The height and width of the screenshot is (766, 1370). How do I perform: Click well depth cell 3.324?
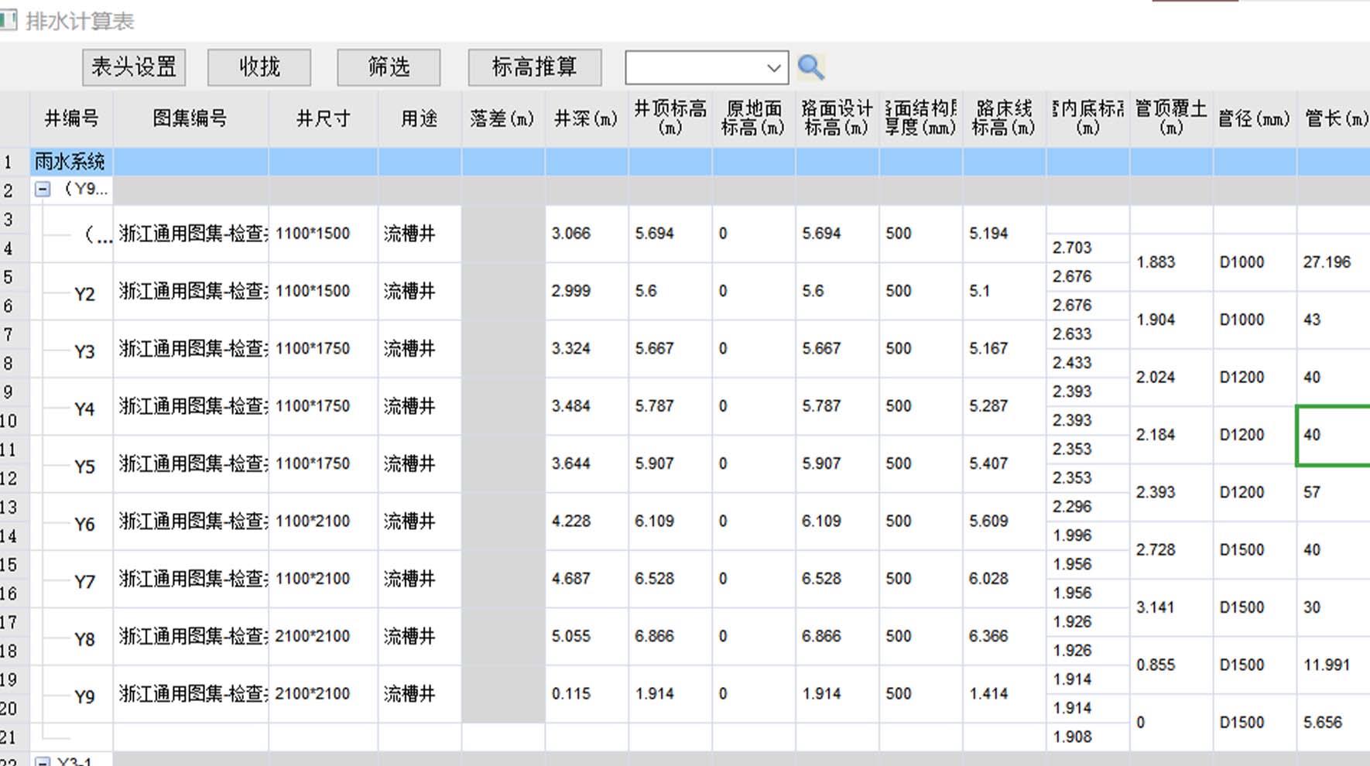point(587,348)
